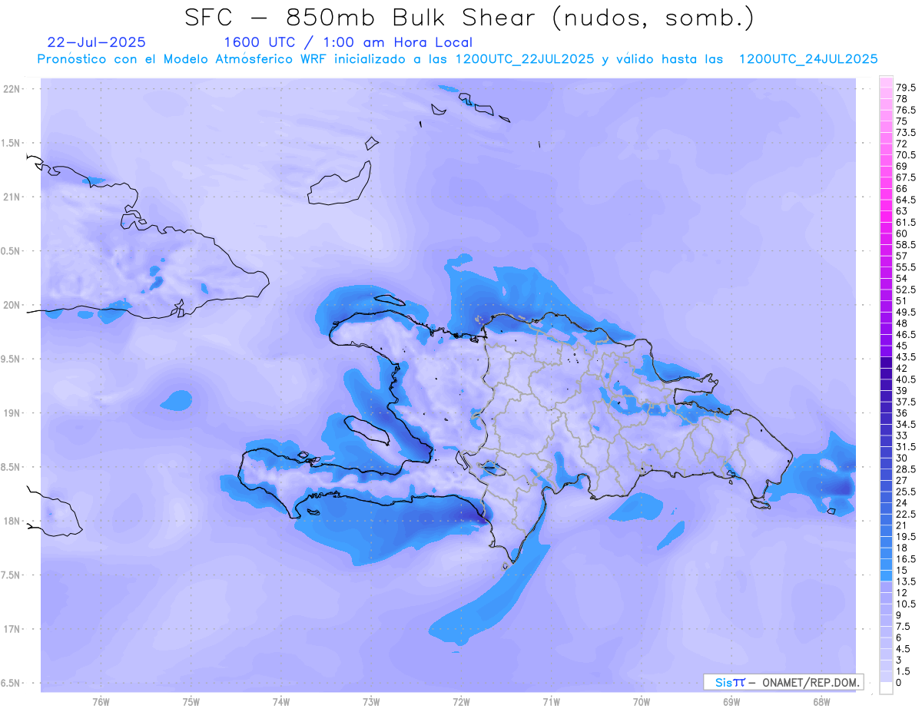Image resolution: width=922 pixels, height=712 pixels.
Task: Click the "0" value at colorbar bottom
Action: coord(899,682)
